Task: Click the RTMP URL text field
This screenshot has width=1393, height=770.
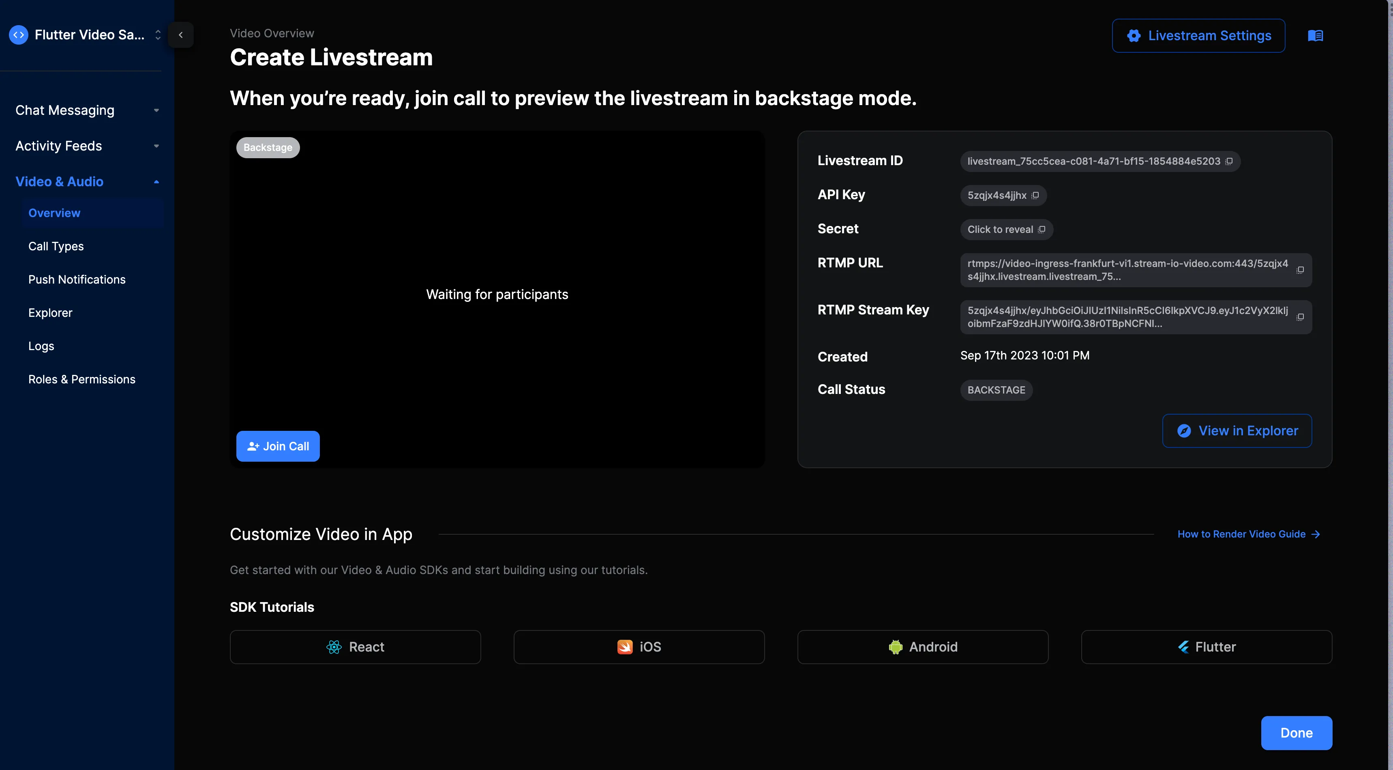Action: tap(1136, 270)
